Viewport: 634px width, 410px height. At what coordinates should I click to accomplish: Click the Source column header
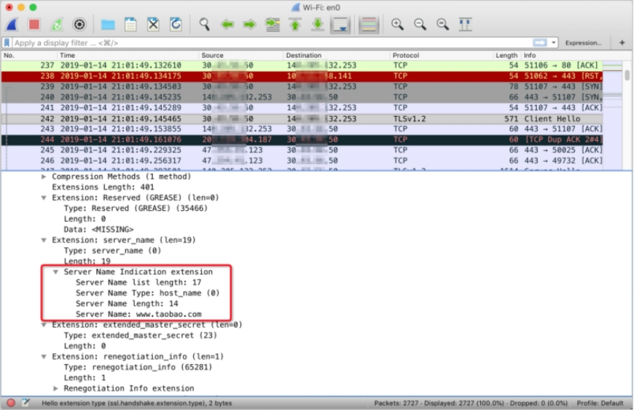click(212, 55)
